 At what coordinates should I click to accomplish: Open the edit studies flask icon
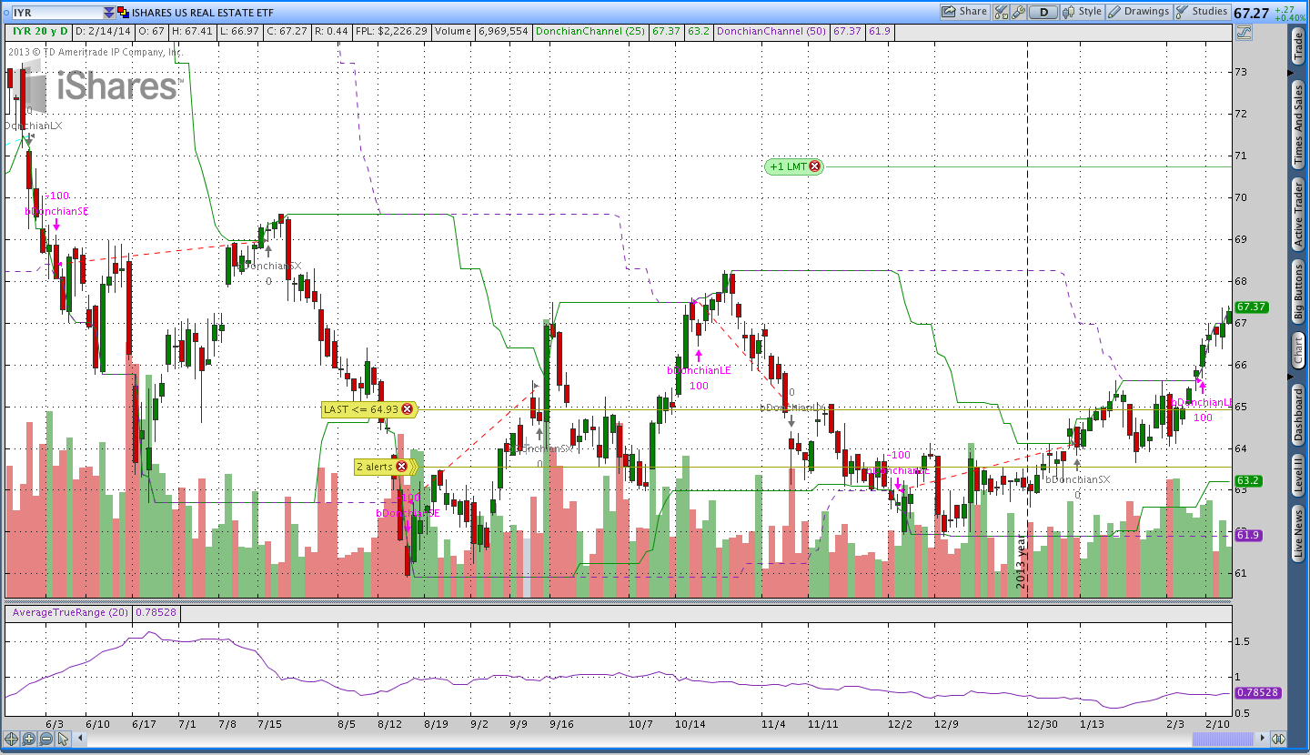click(1002, 12)
